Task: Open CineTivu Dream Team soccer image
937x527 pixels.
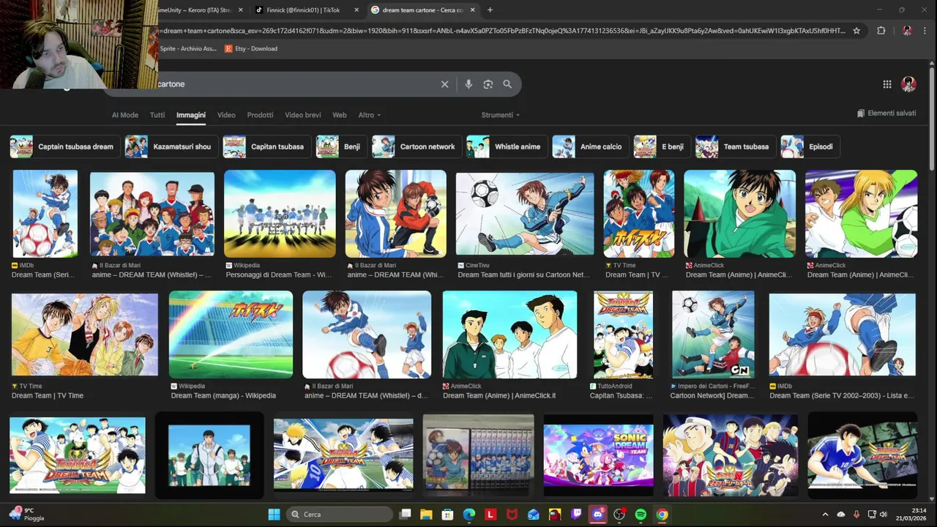Action: (x=525, y=214)
